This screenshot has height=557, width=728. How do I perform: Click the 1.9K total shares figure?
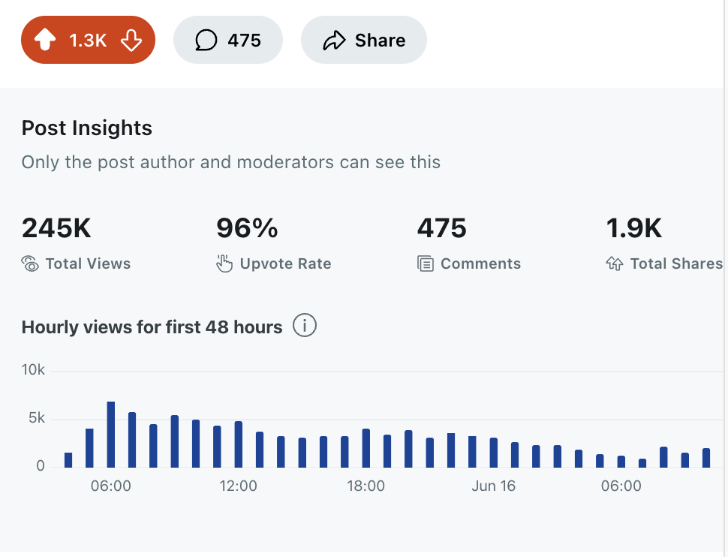634,228
